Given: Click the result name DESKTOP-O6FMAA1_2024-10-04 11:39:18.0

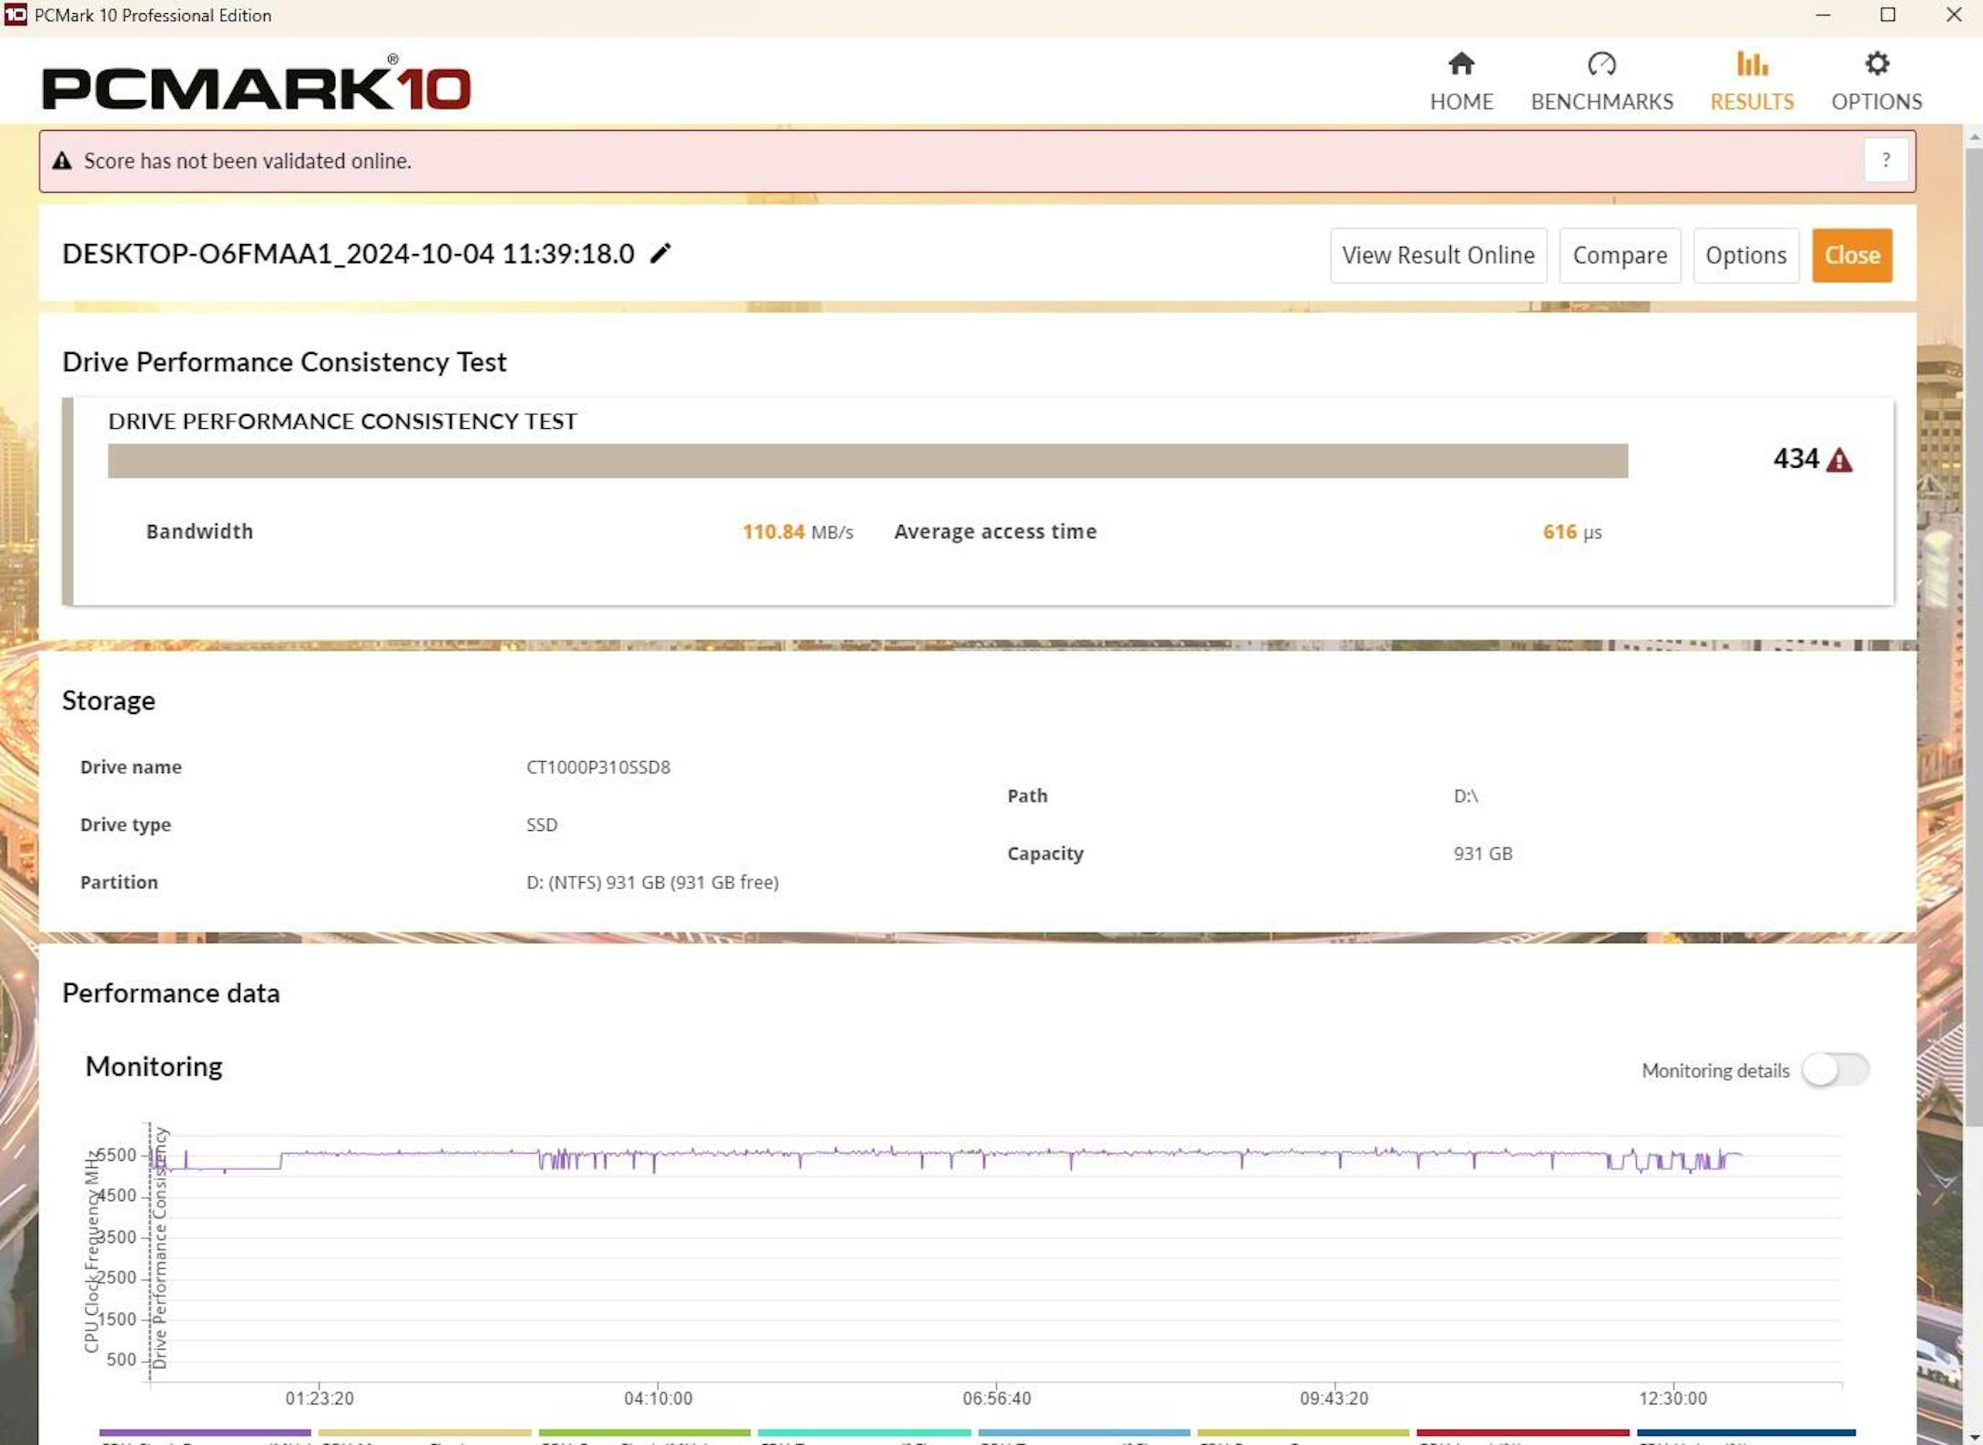Looking at the screenshot, I should tap(348, 254).
